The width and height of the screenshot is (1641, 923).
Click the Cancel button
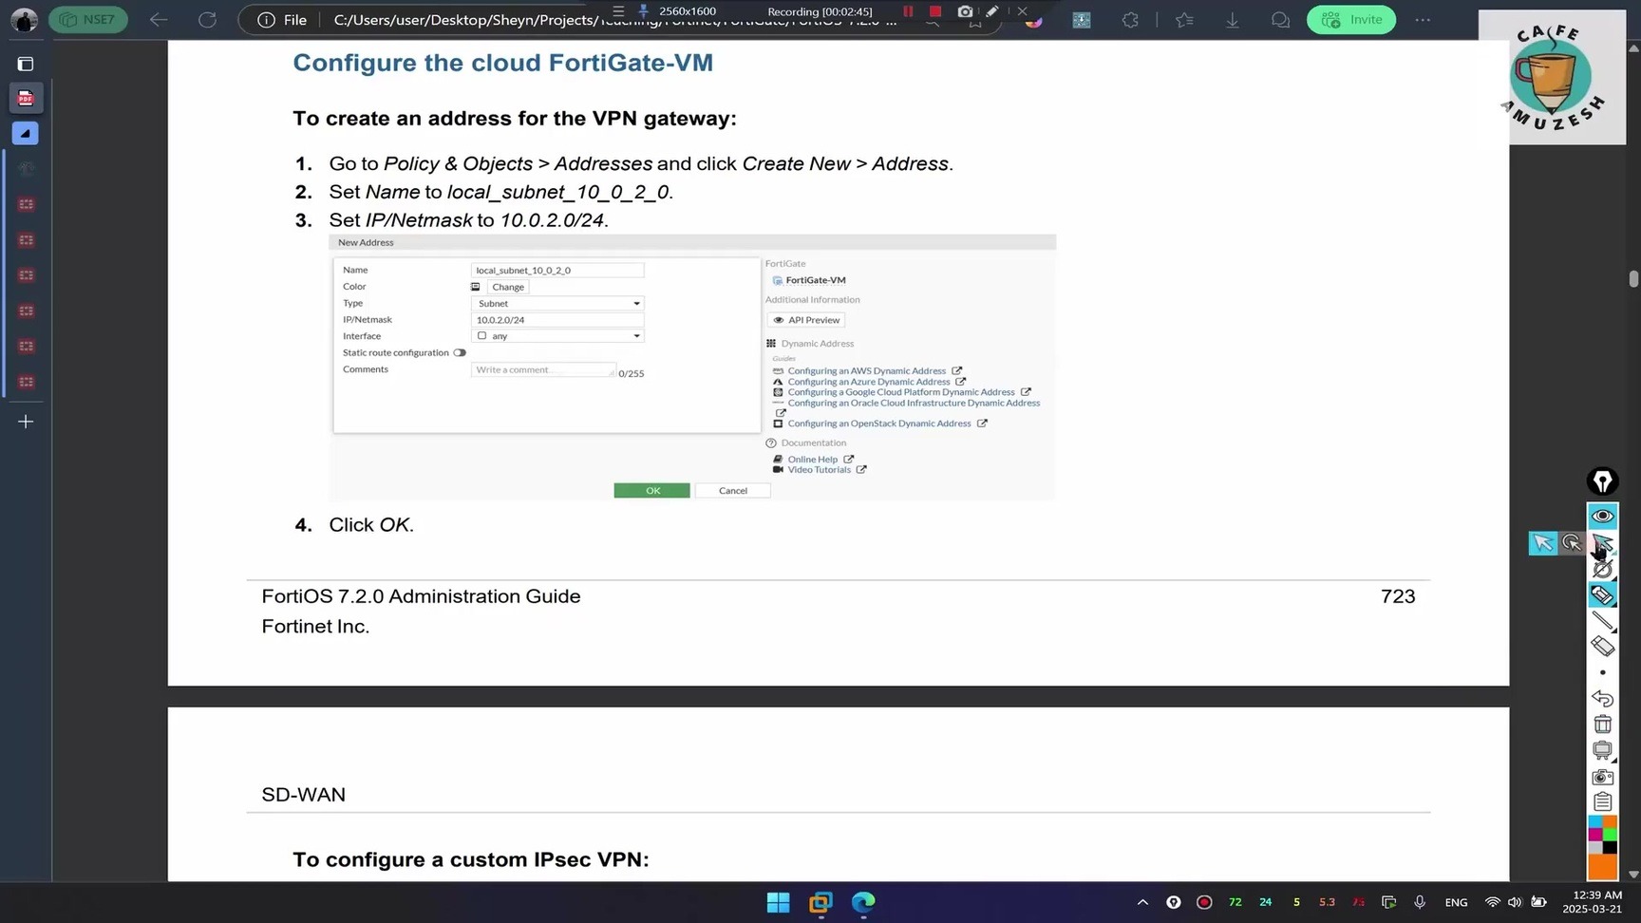click(733, 491)
